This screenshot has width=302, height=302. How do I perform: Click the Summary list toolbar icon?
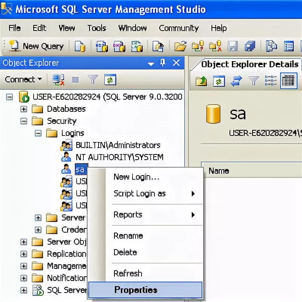[x=289, y=46]
